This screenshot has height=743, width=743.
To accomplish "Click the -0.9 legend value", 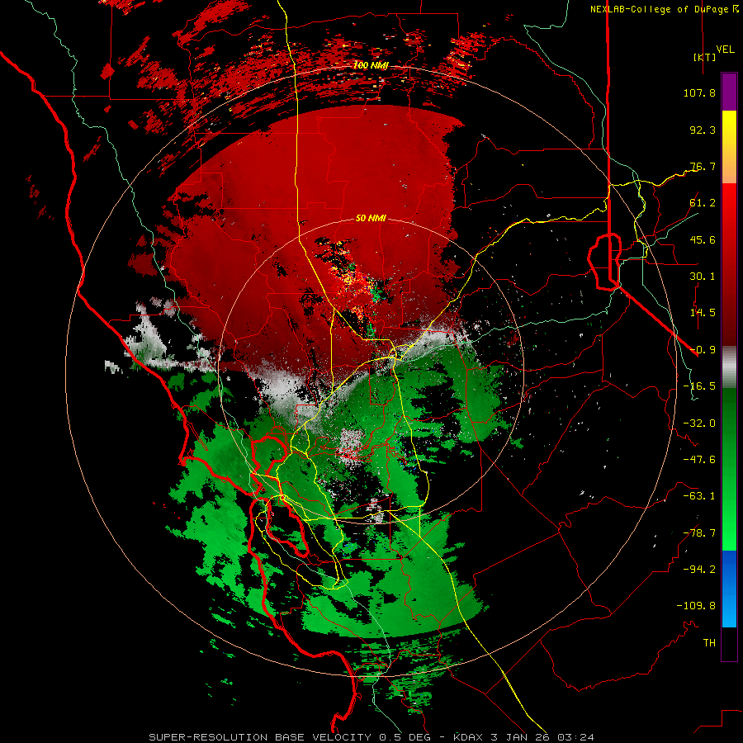I will coord(703,350).
